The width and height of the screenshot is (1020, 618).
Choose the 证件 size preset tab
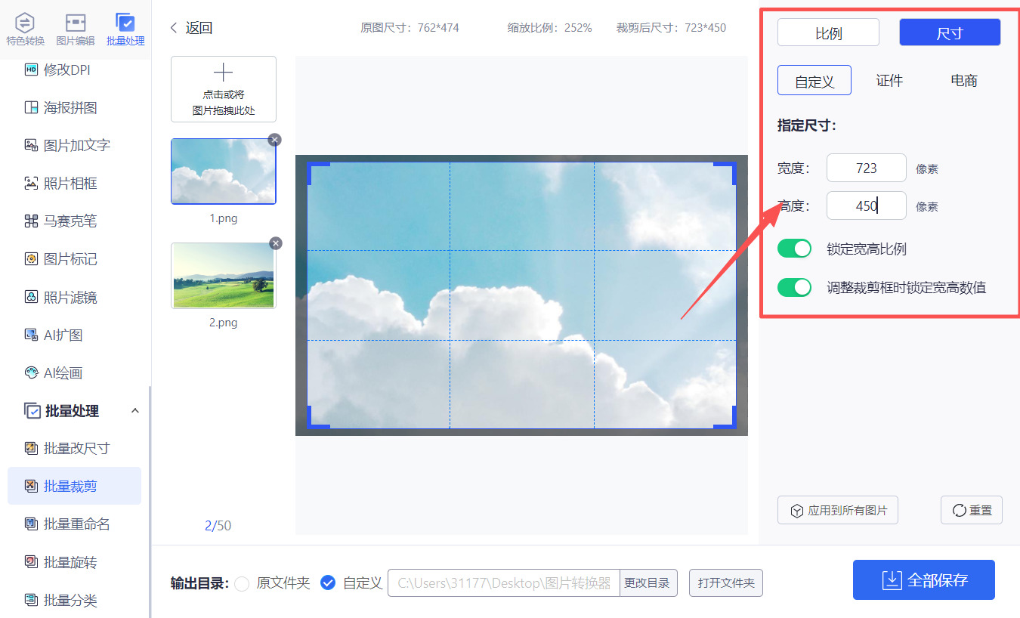tap(889, 81)
